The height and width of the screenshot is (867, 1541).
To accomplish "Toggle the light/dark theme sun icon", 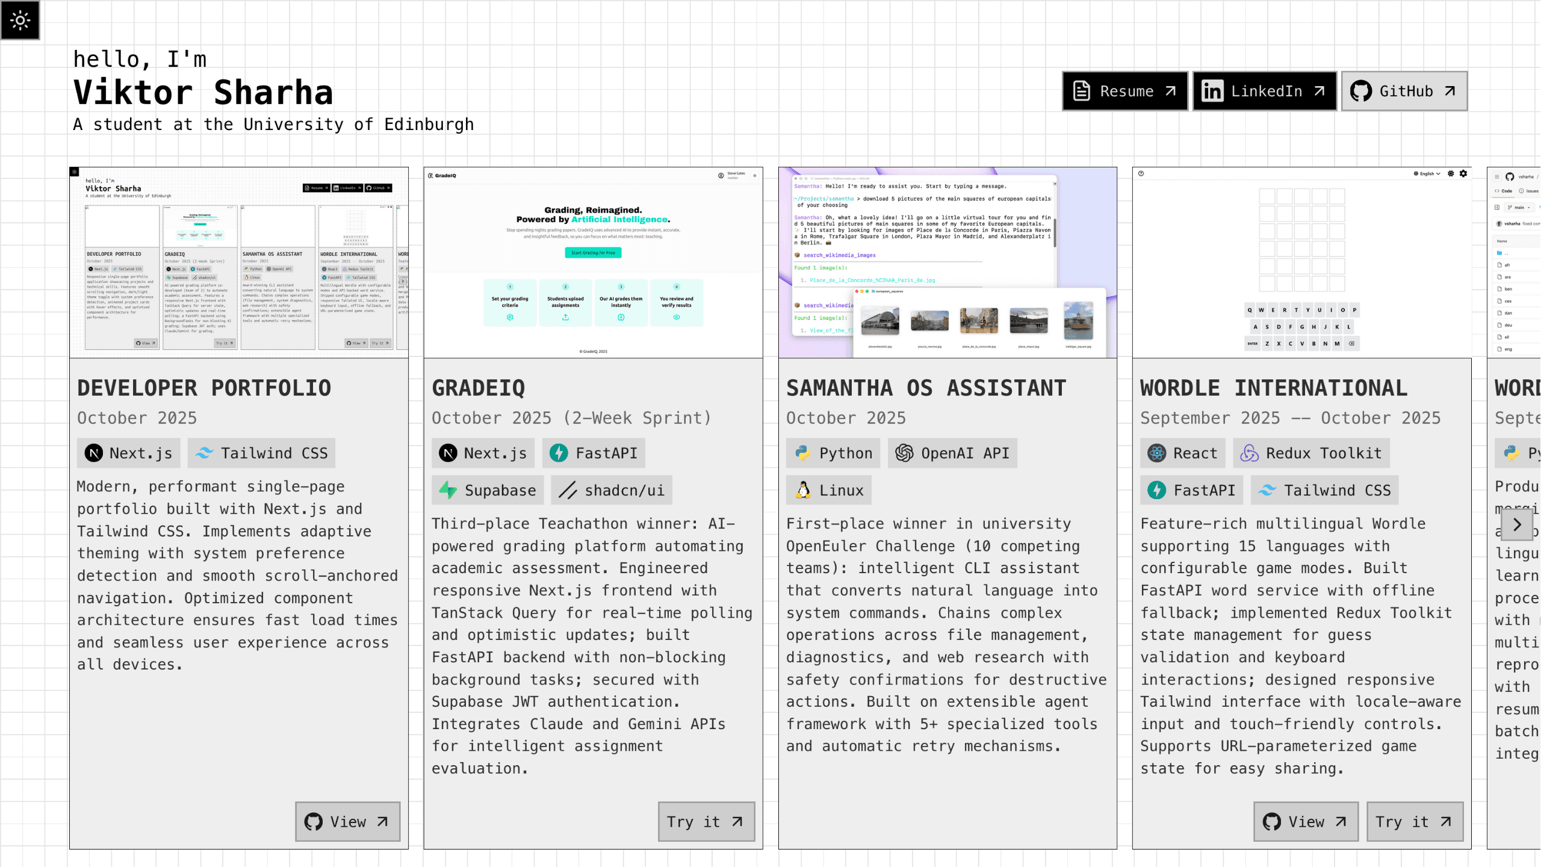I will 20,20.
